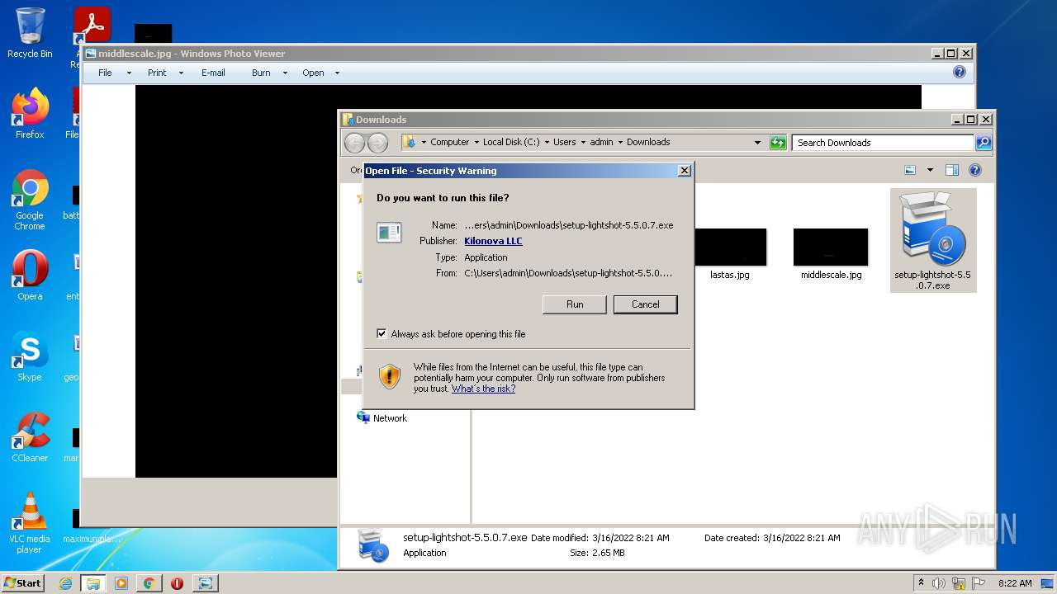Launch Firefox from the desktop
The image size is (1057, 594).
point(30,113)
